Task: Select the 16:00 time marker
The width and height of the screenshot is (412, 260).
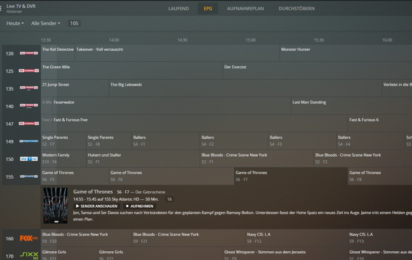Action: (387, 40)
